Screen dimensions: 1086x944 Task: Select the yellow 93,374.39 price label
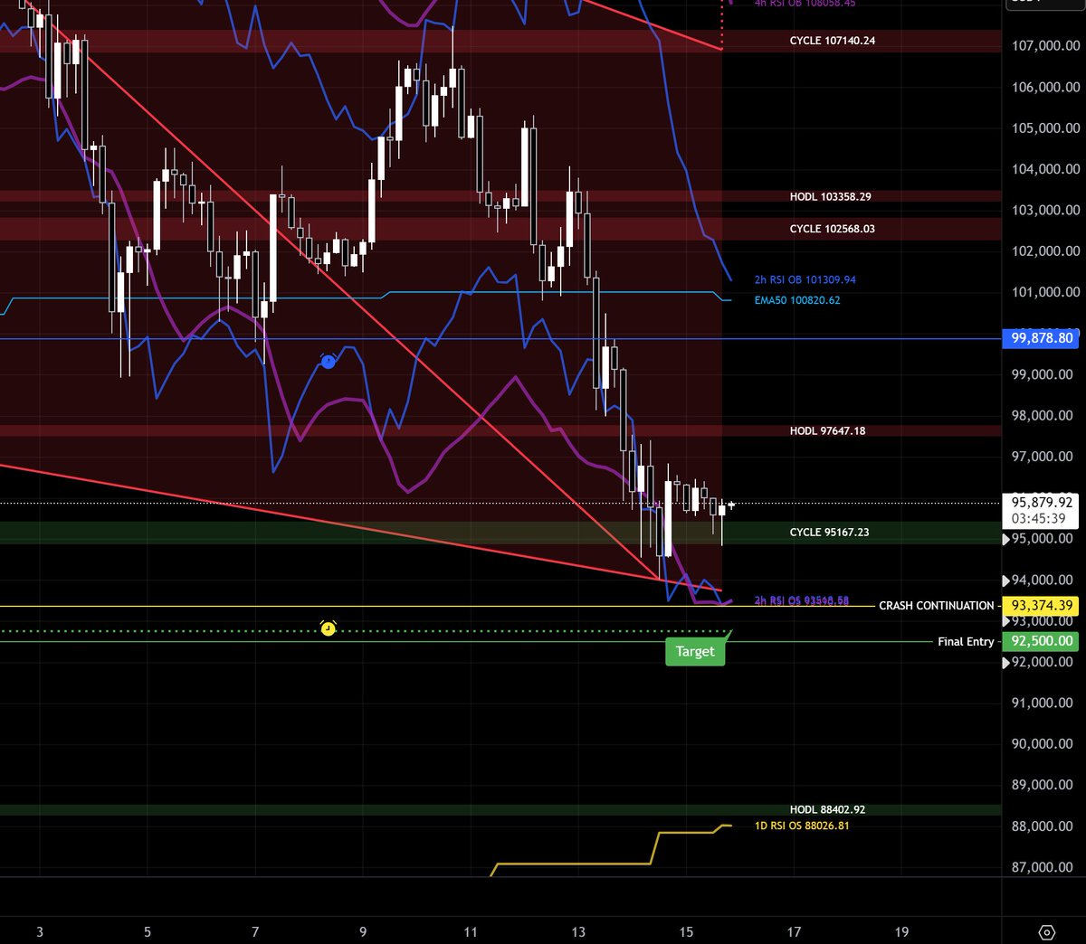pos(1042,606)
